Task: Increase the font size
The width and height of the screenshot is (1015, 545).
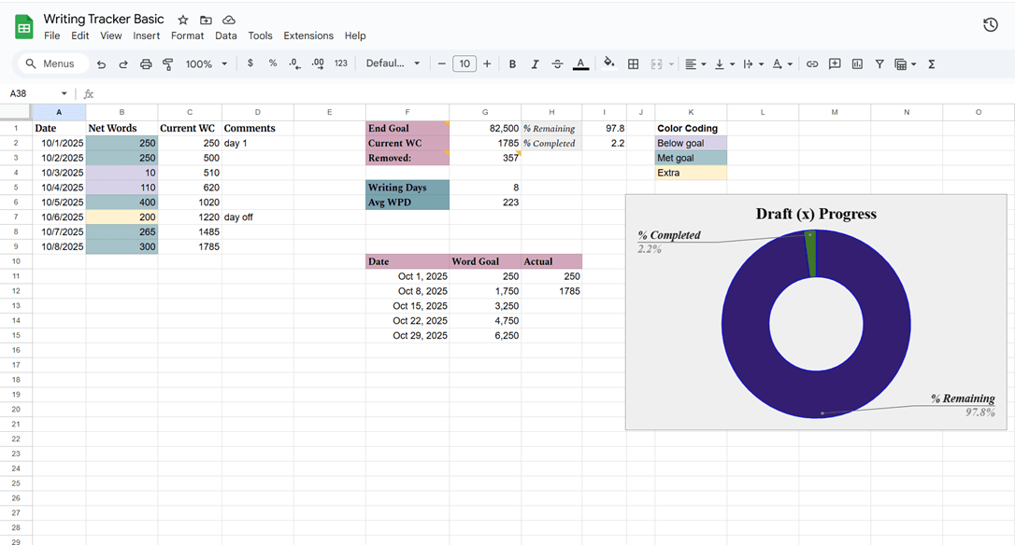Action: 487,64
